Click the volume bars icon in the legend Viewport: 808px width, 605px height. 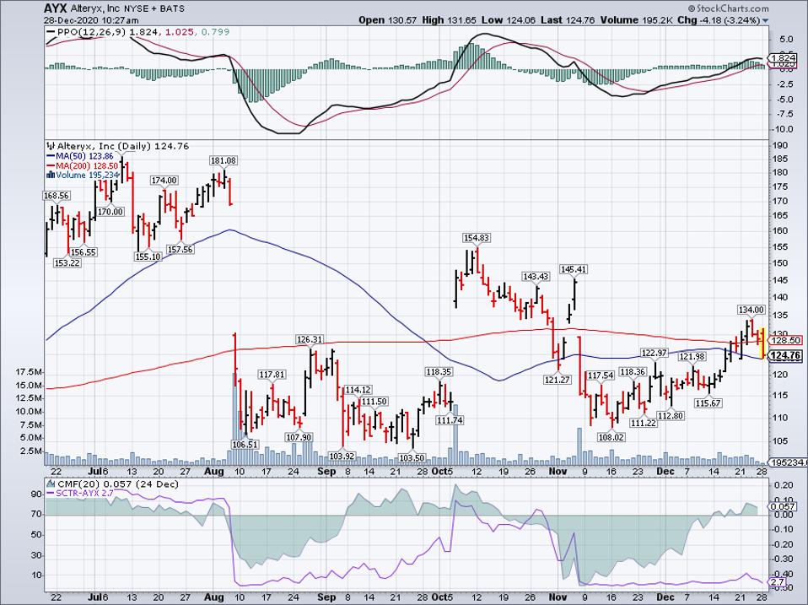(x=51, y=176)
